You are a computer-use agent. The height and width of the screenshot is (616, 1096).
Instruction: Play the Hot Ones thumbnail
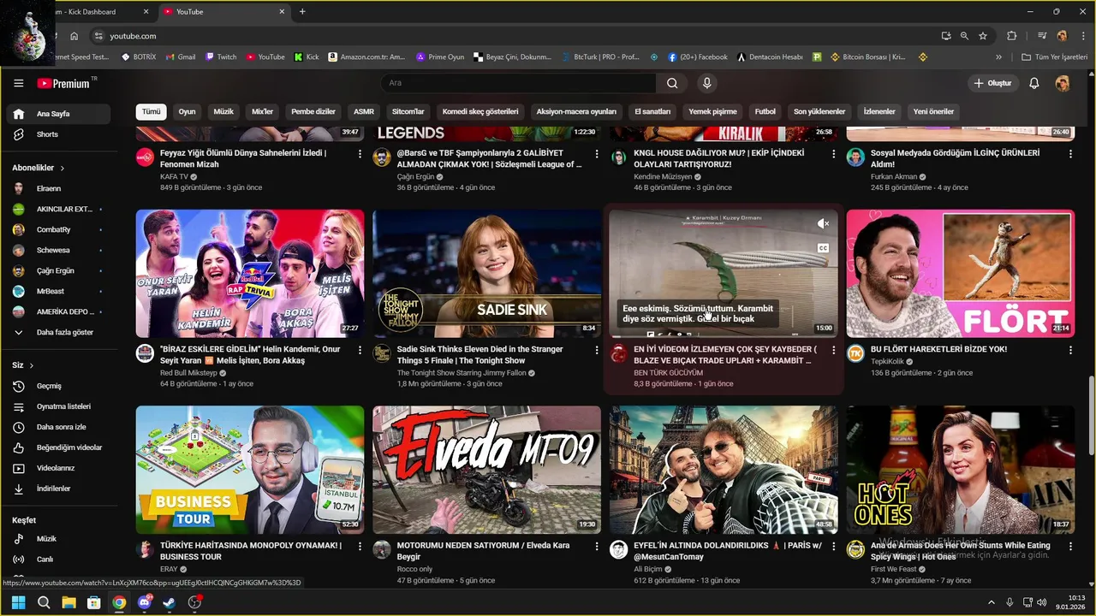pyautogui.click(x=961, y=470)
